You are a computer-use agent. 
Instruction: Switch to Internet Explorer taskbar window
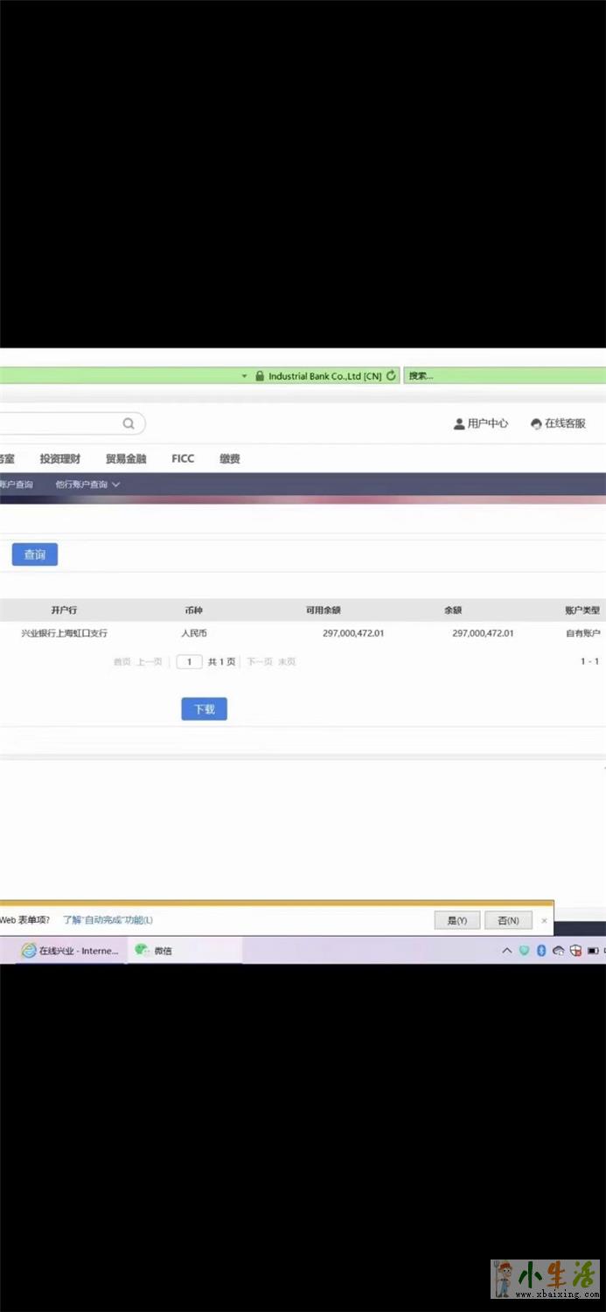point(70,951)
